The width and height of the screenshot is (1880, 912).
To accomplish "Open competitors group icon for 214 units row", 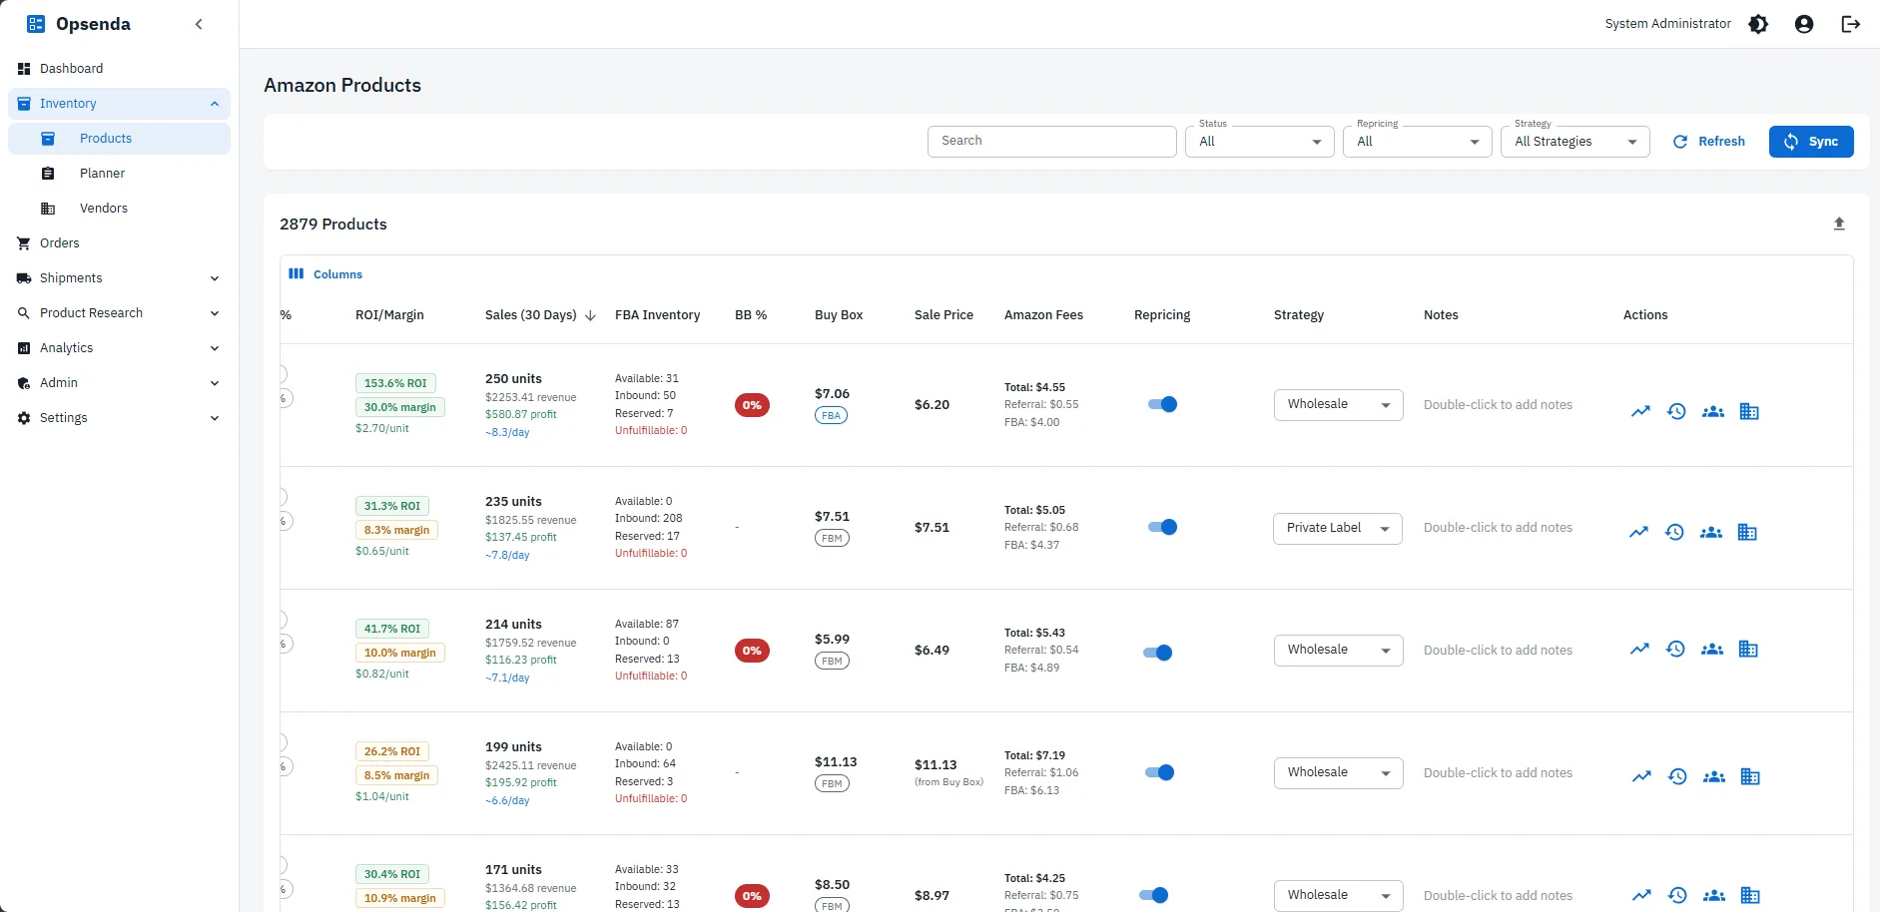I will point(1712,649).
